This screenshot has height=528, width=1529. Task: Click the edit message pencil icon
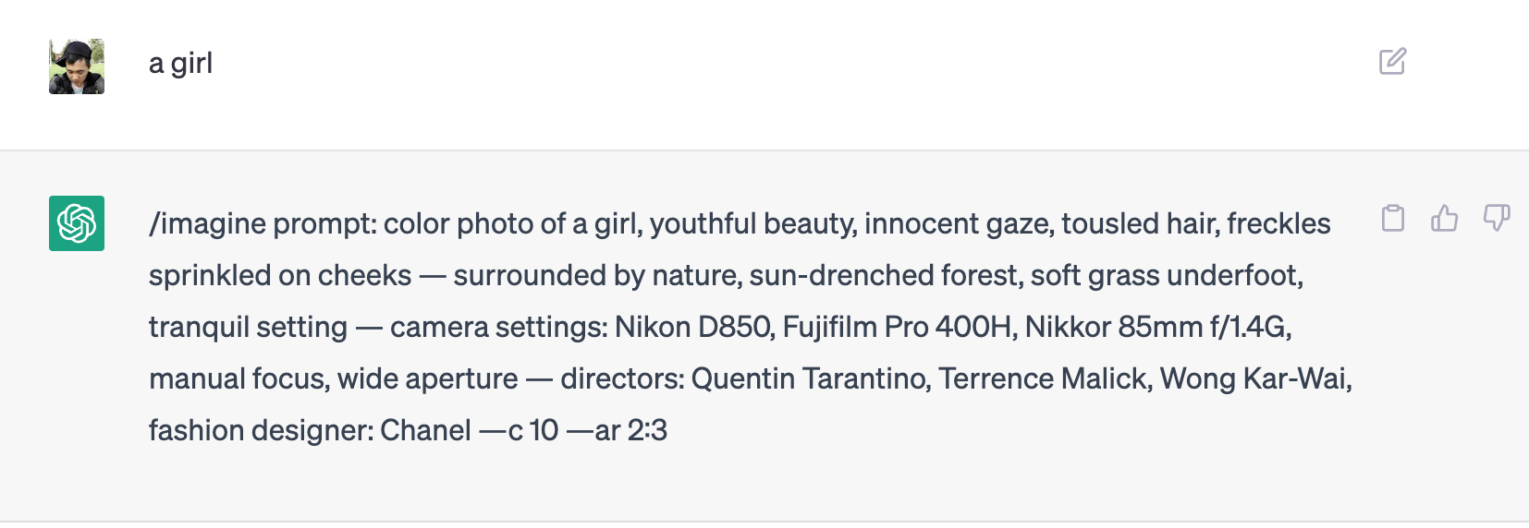coord(1392,62)
